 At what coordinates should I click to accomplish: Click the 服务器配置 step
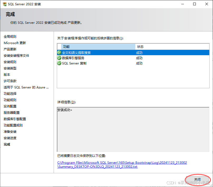(12, 113)
